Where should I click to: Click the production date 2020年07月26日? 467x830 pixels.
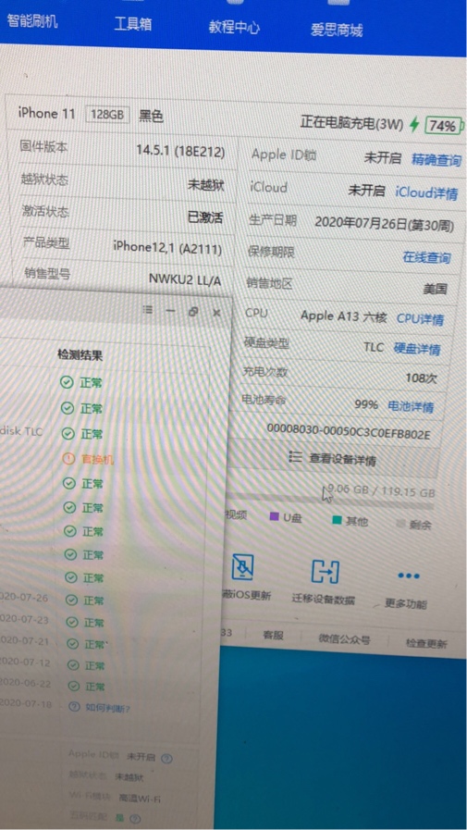click(384, 223)
